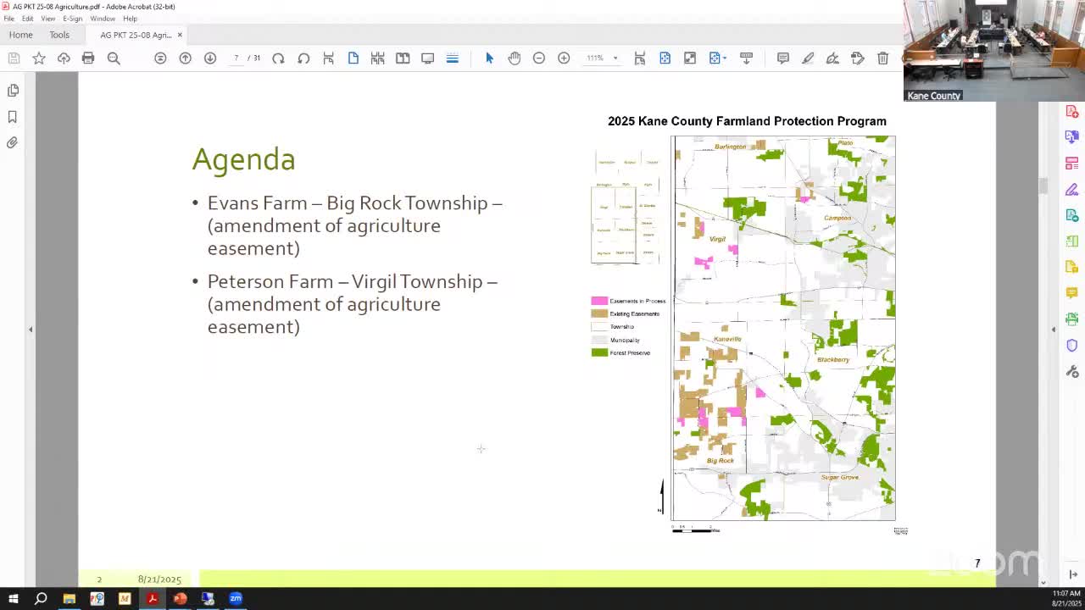
Task: Select the Hand tool
Action: 514,58
